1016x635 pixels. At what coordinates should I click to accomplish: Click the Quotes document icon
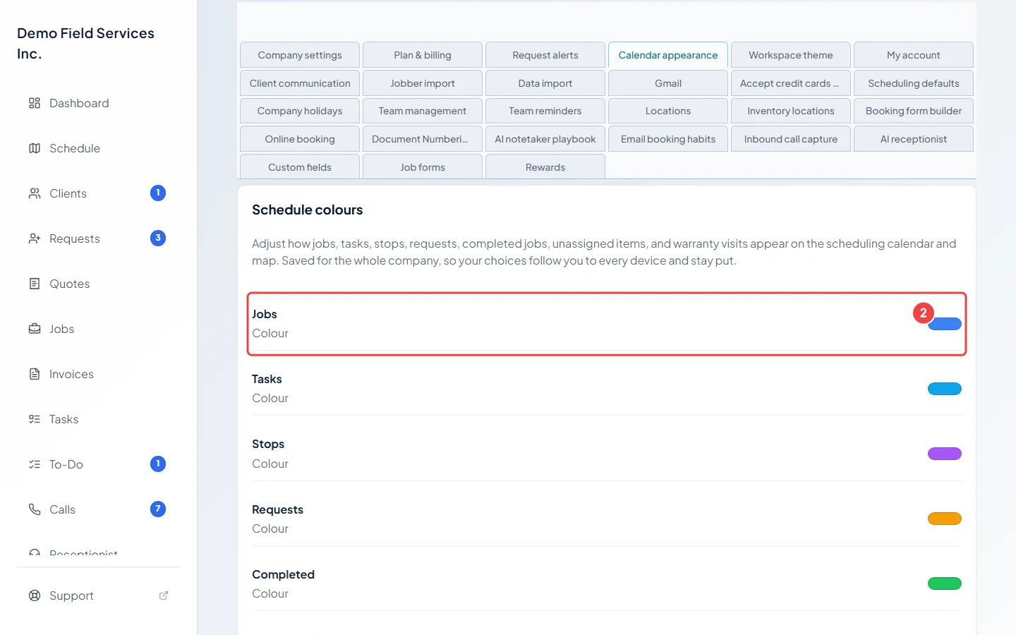[35, 284]
